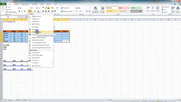Click the Cut command
Image resolution: width=181 pixels, height=102 pixels.
[x=8, y=7]
